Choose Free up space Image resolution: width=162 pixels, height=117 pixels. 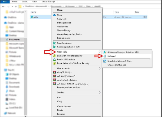click(64, 38)
